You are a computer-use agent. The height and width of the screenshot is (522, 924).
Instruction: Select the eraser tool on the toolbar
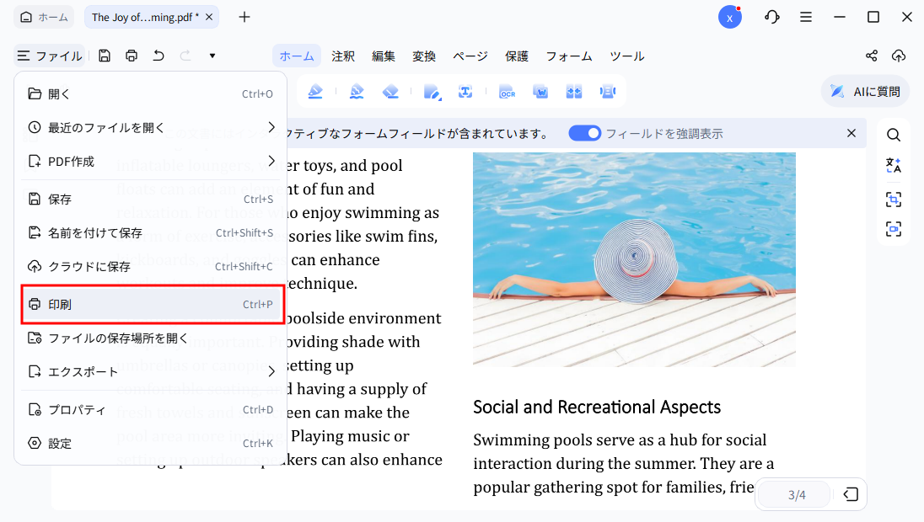pos(390,91)
